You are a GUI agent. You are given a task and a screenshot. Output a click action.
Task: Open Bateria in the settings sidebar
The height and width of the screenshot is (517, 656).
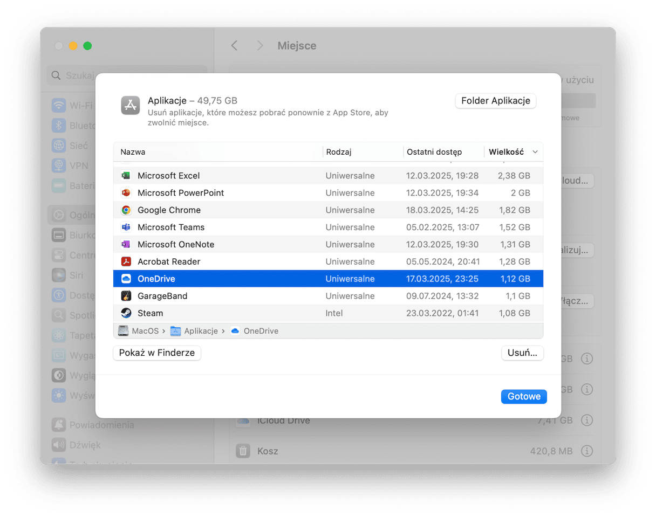coord(73,186)
